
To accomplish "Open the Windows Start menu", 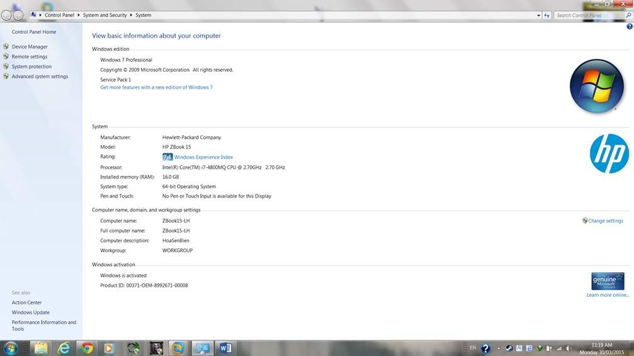I will 10,348.
